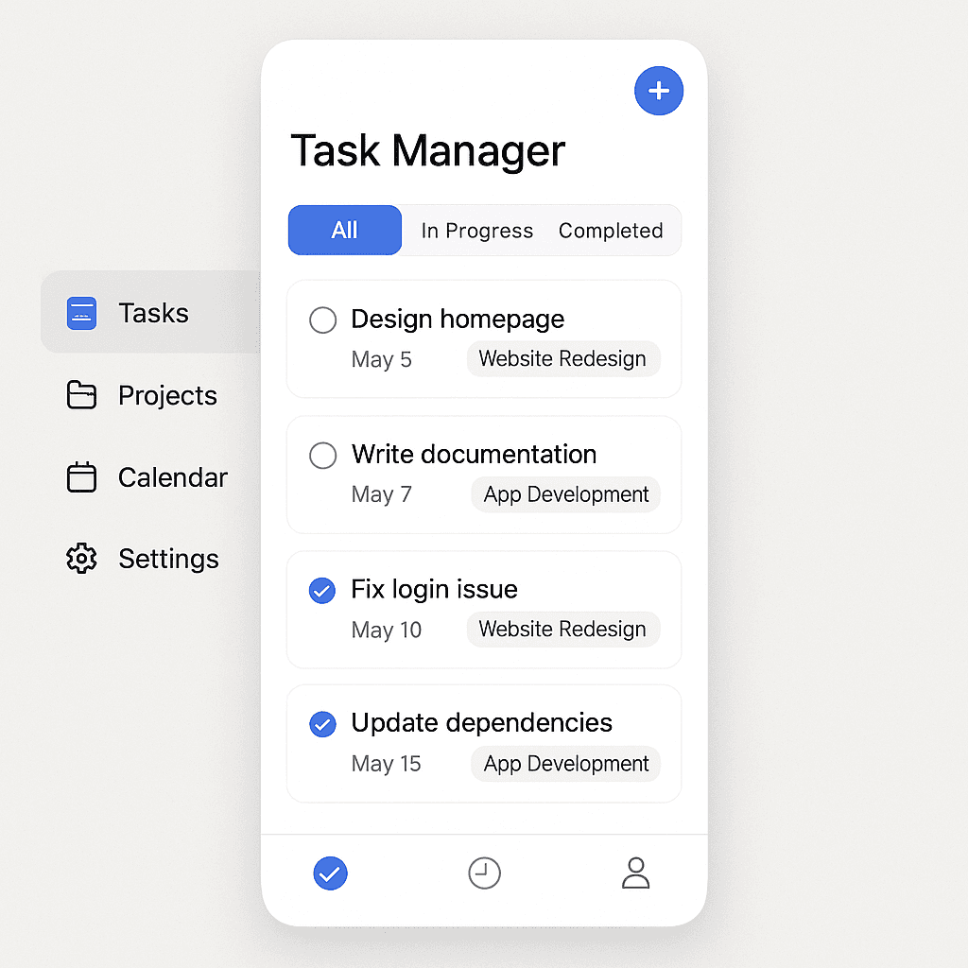This screenshot has height=968, width=968.
Task: Switch to the In Progress tab
Action: 475,230
